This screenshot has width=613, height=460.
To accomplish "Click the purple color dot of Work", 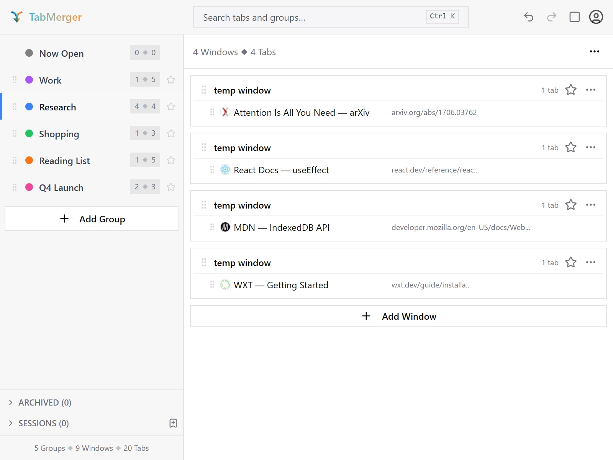I will pyautogui.click(x=29, y=80).
